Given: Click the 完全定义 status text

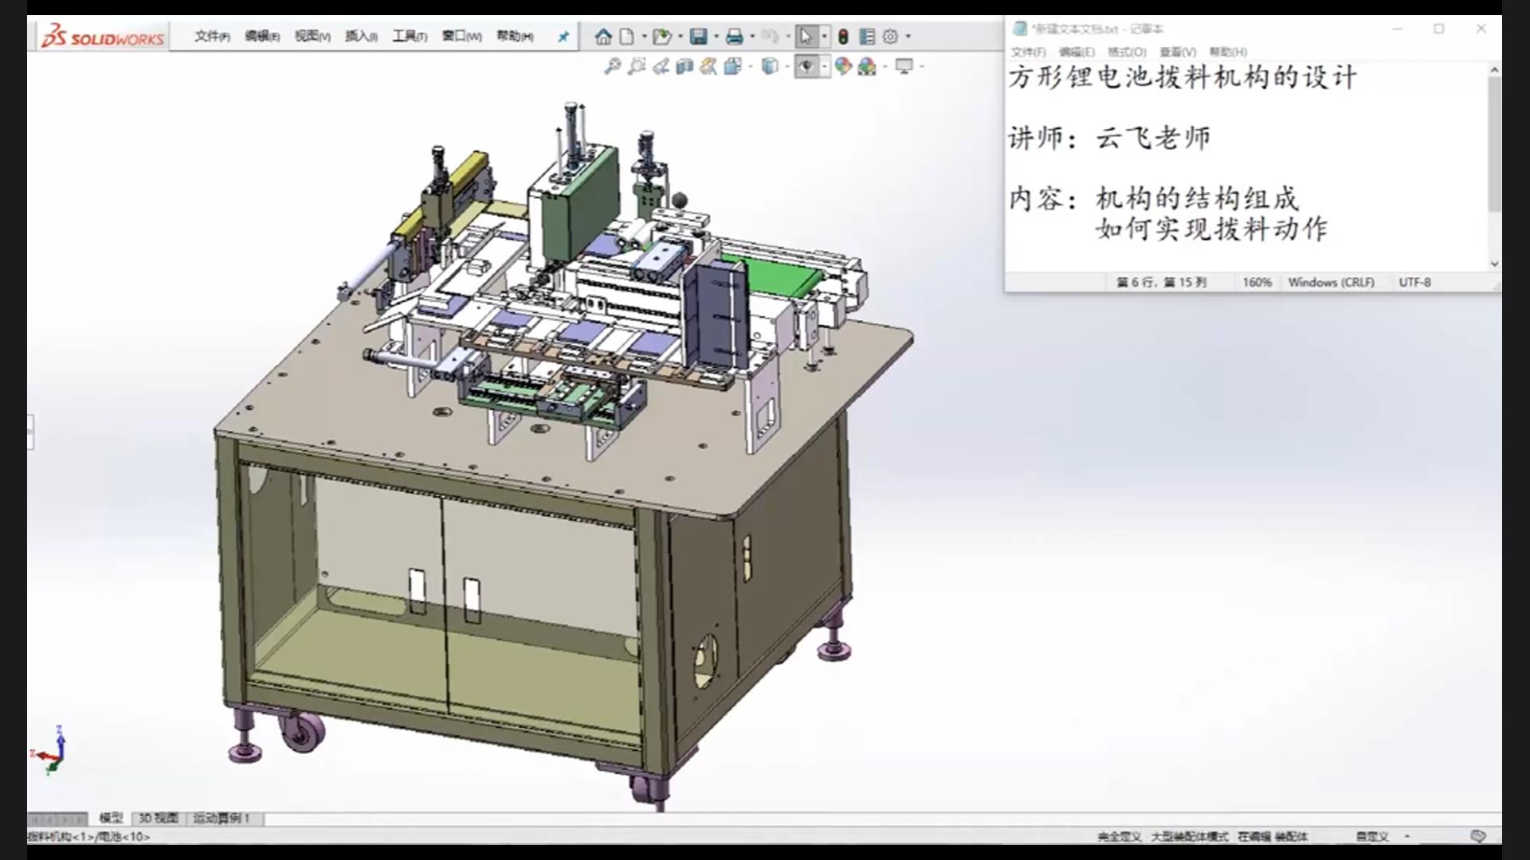Looking at the screenshot, I should pyautogui.click(x=1119, y=836).
